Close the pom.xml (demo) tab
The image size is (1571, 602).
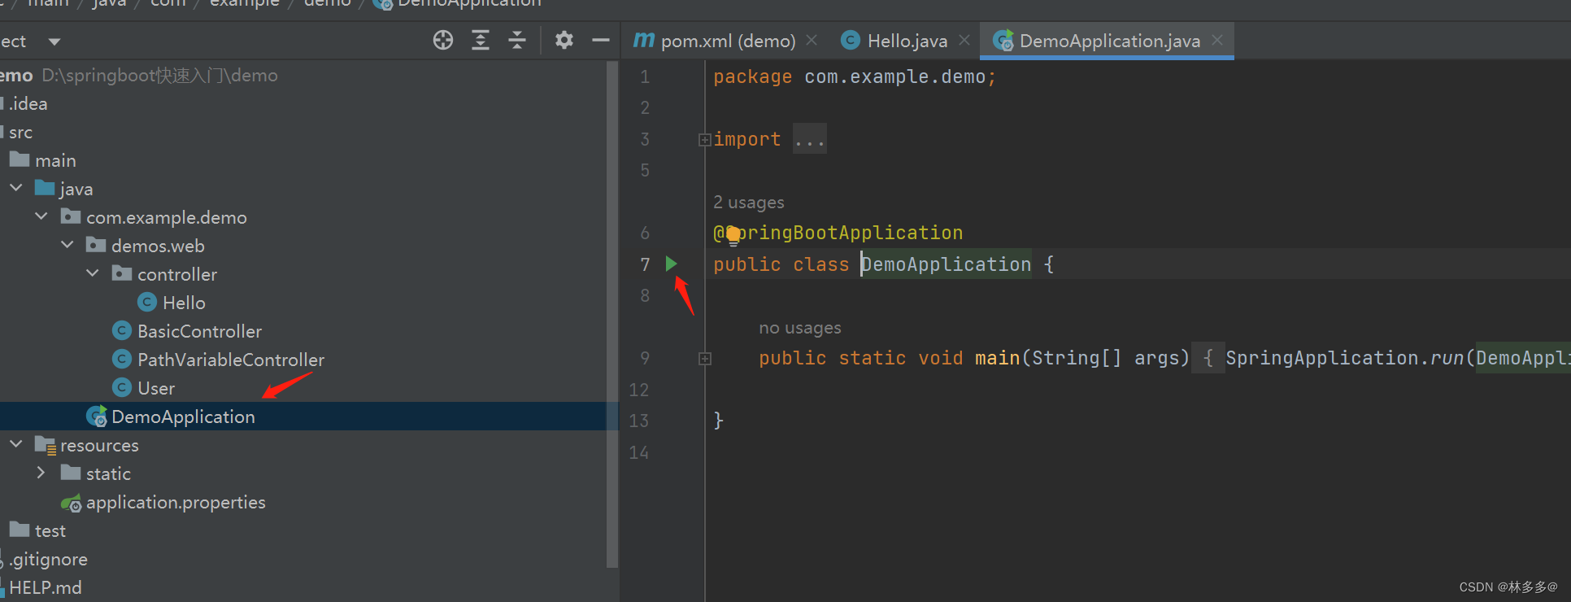pyautogui.click(x=812, y=40)
